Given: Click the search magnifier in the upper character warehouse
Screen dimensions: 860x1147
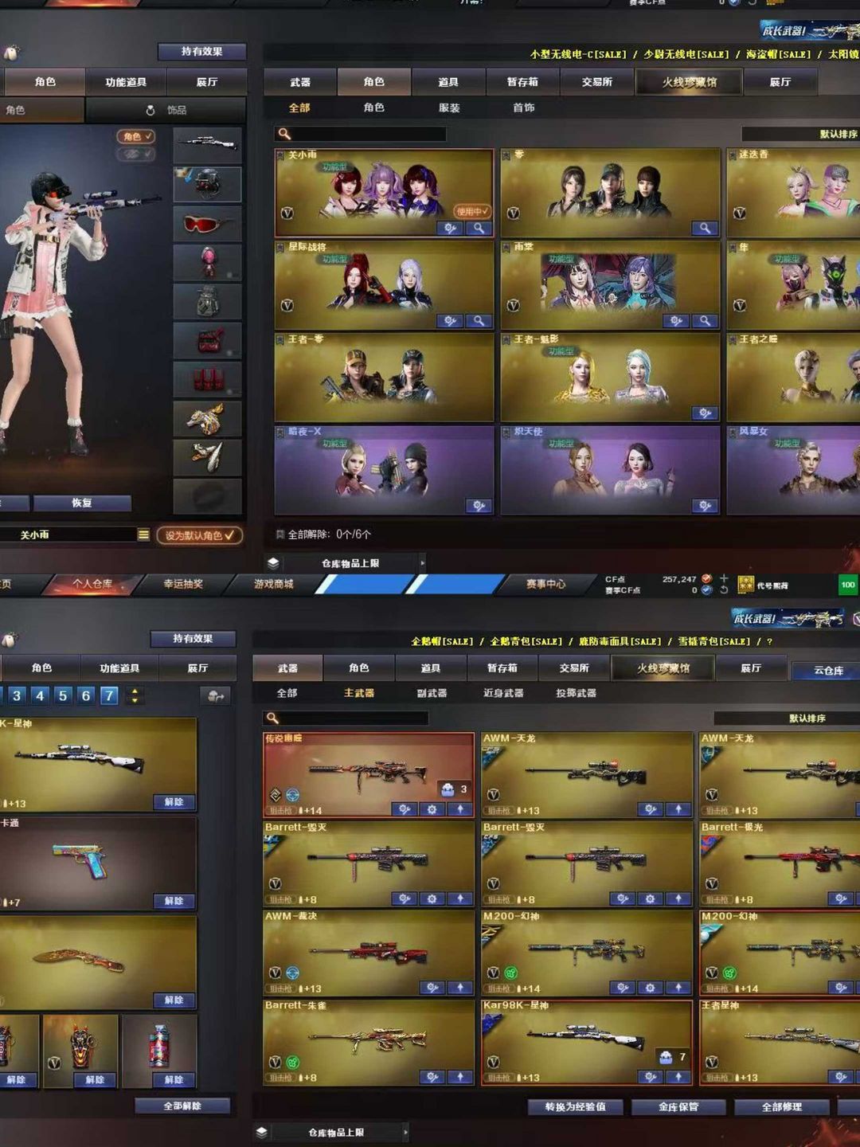Looking at the screenshot, I should (x=284, y=134).
